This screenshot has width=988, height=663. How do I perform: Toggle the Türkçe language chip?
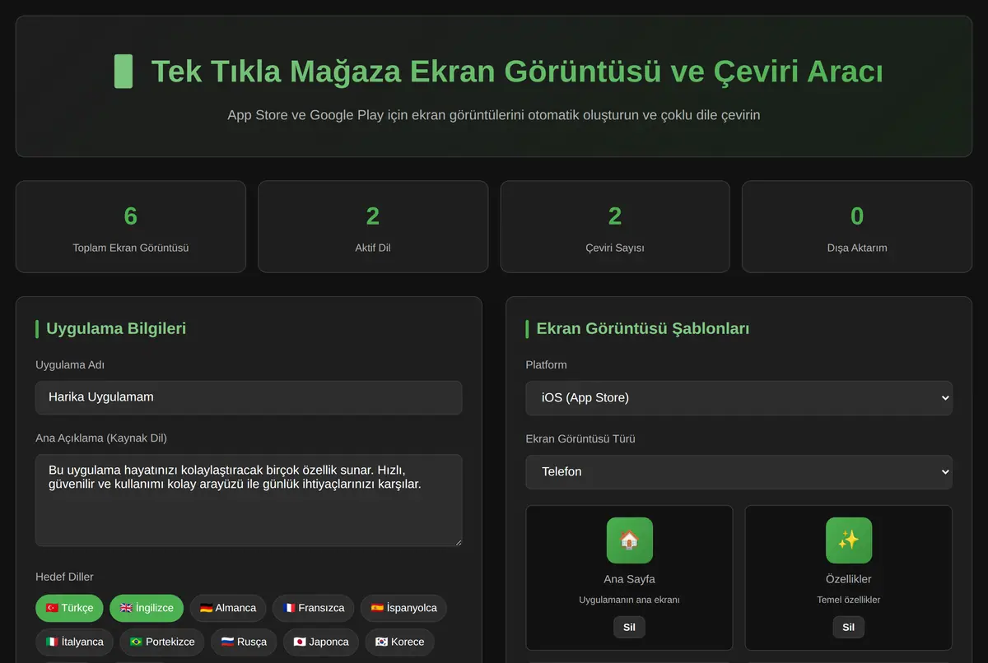(x=69, y=608)
